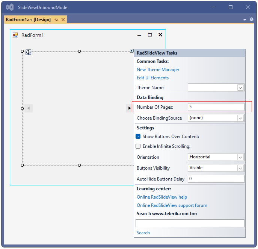Click the RadSlideView Tasks header
This screenshot has height=249, width=258.
coord(190,53)
